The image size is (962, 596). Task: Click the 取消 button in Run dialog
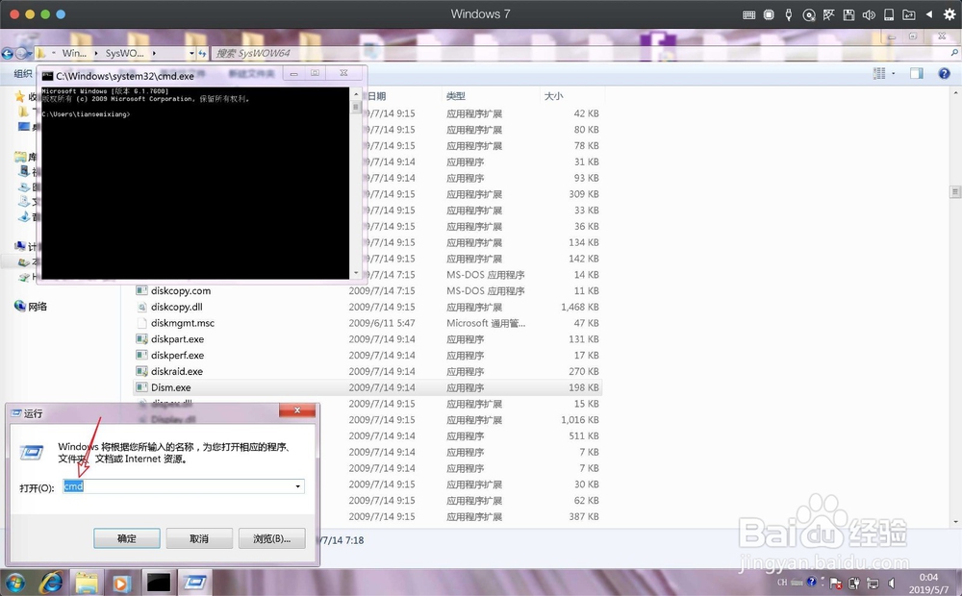(x=199, y=538)
